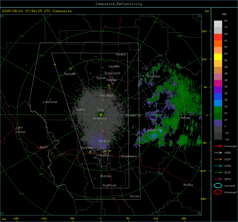Click the white 09EA arrow in legend
The height and width of the screenshot is (222, 238).
(x=218, y=153)
